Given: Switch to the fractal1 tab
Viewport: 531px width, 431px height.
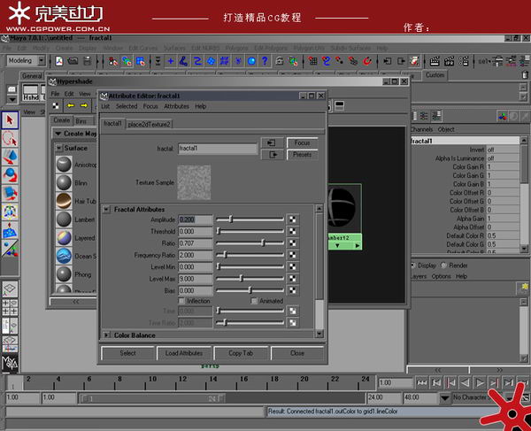Looking at the screenshot, I should click(x=112, y=124).
